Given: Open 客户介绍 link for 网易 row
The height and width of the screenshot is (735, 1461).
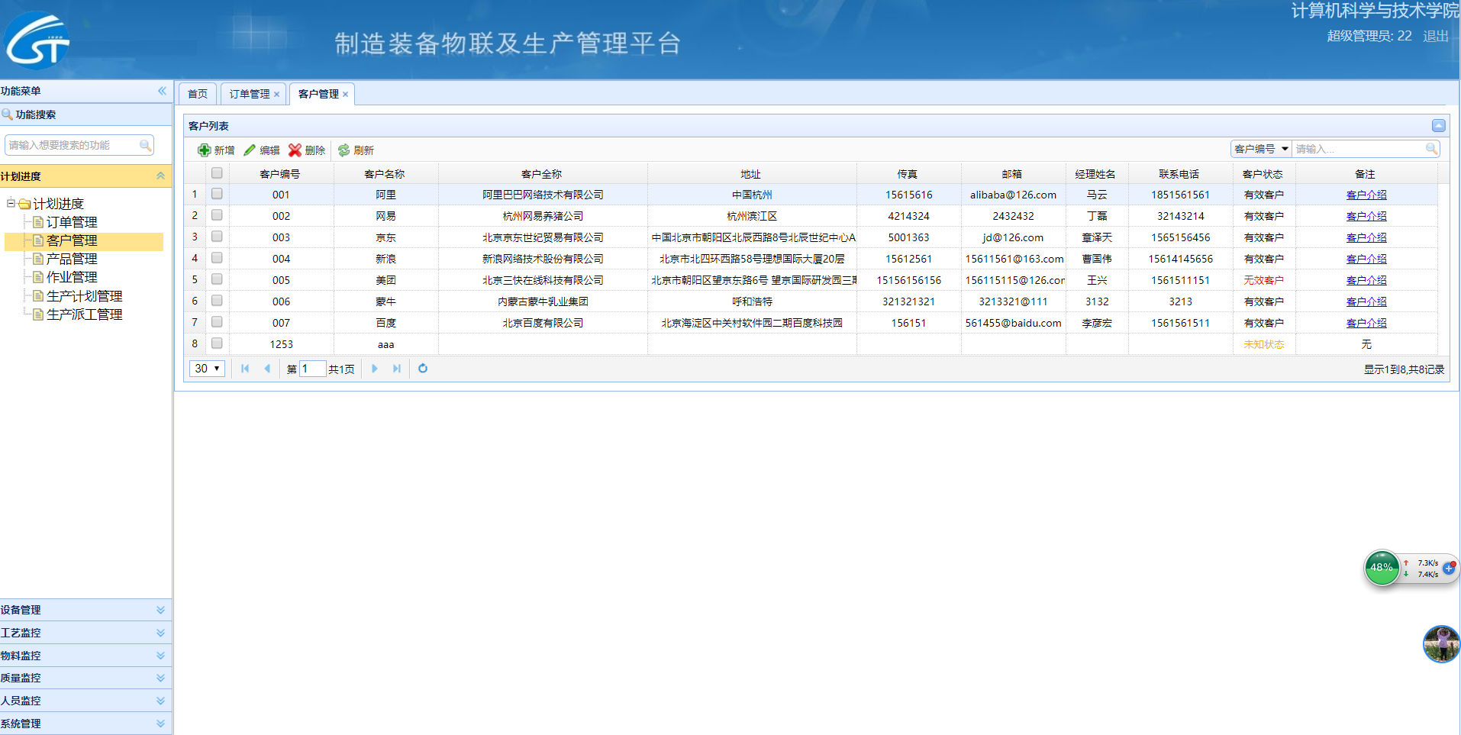Looking at the screenshot, I should click(x=1366, y=216).
